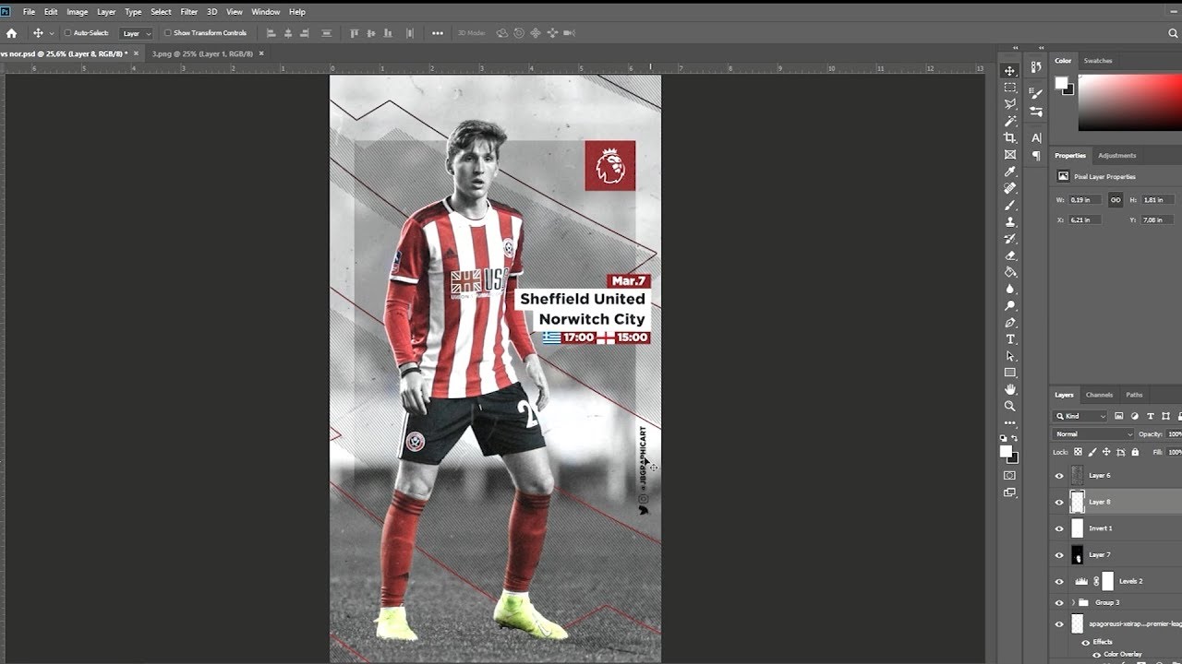Enable the Auto-Select checkbox
The height and width of the screenshot is (664, 1182).
click(67, 33)
